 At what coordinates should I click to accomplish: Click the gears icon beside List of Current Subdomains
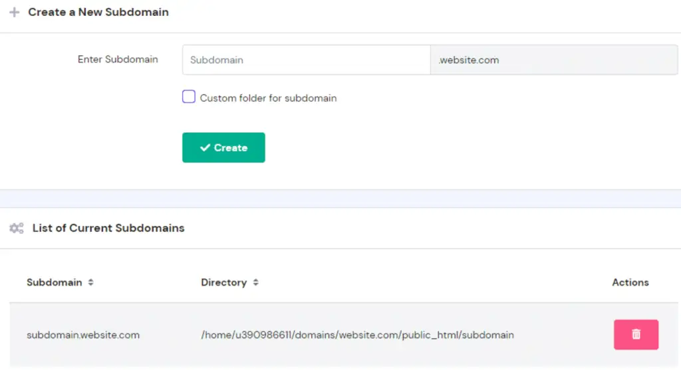click(17, 229)
